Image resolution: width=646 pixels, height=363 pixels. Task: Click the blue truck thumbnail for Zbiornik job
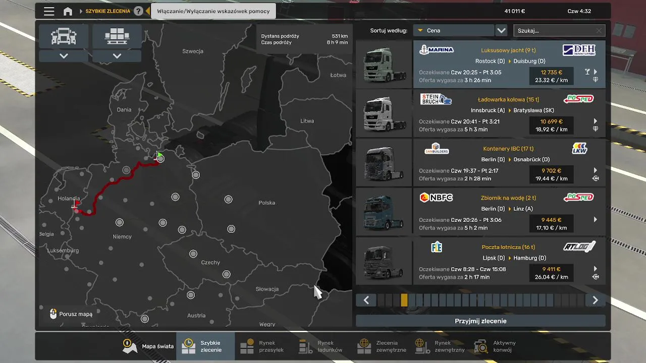(384, 212)
